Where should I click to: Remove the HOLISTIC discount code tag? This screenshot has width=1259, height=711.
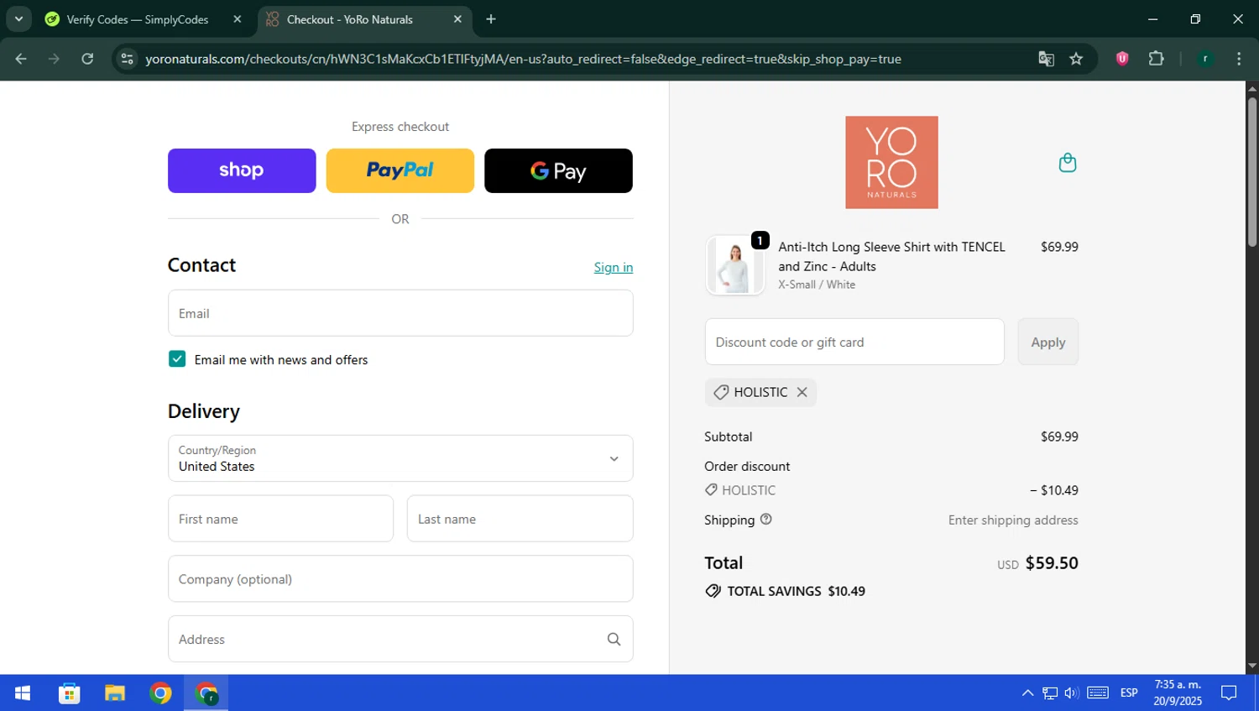tap(802, 392)
